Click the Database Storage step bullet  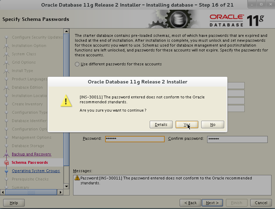pyautogui.click(x=7, y=146)
